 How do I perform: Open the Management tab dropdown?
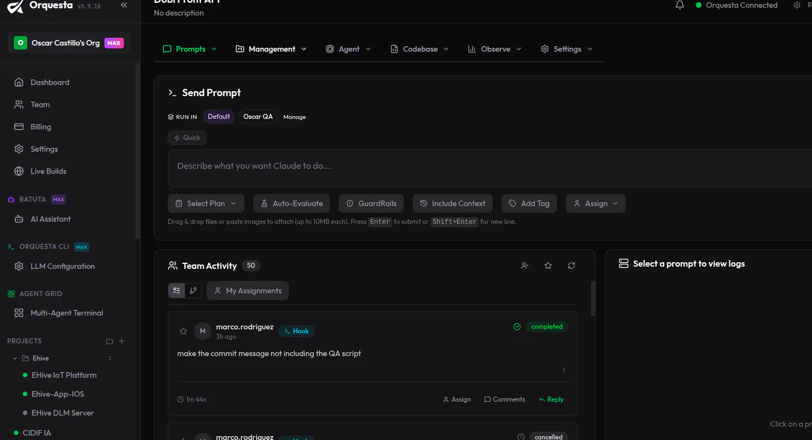pos(271,49)
